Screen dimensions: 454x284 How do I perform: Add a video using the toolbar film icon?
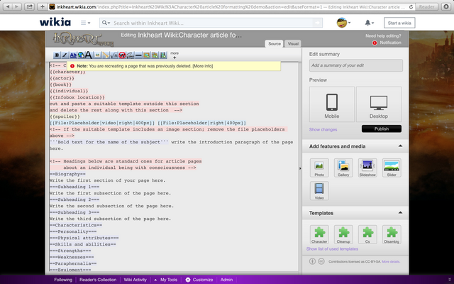pos(163,55)
